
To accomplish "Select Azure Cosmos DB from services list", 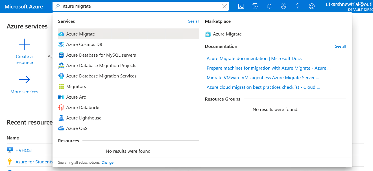I will tap(85, 44).
